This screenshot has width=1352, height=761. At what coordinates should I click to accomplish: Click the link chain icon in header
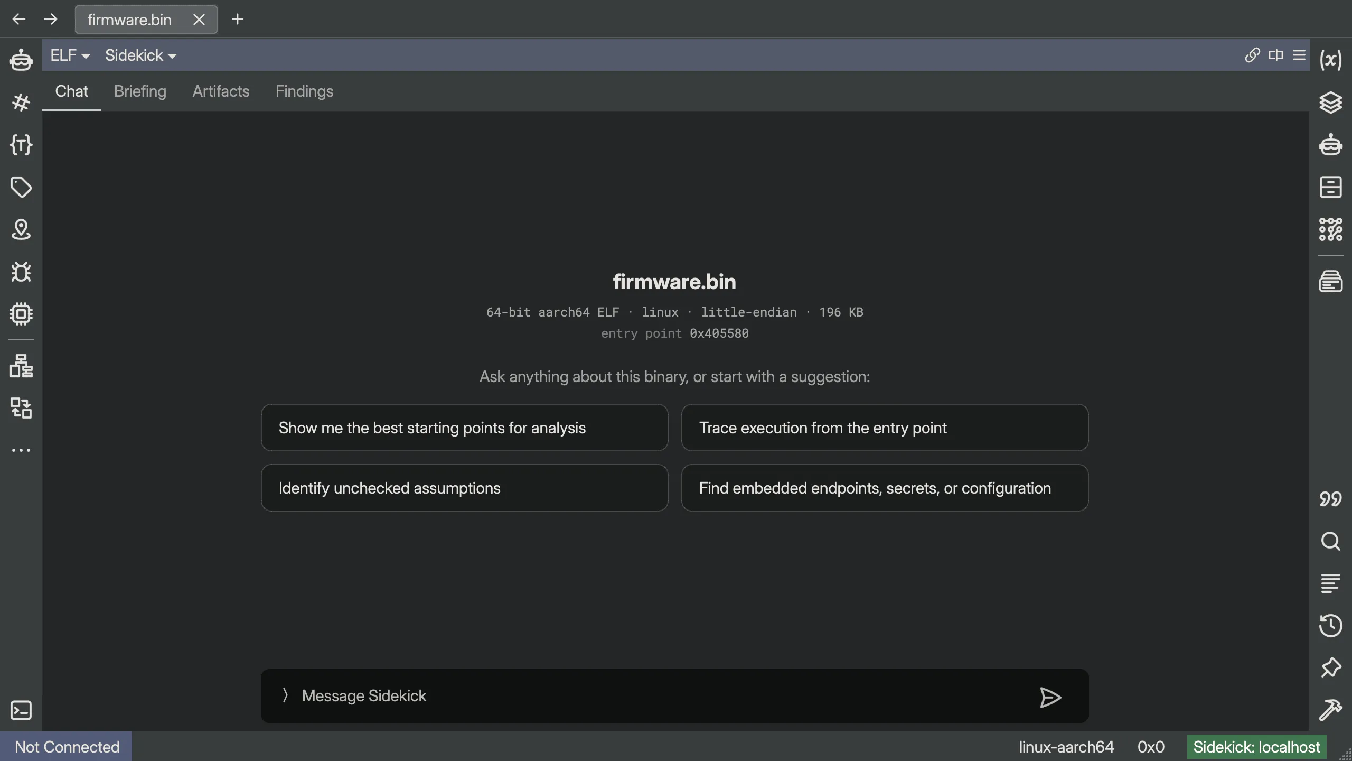(x=1252, y=55)
